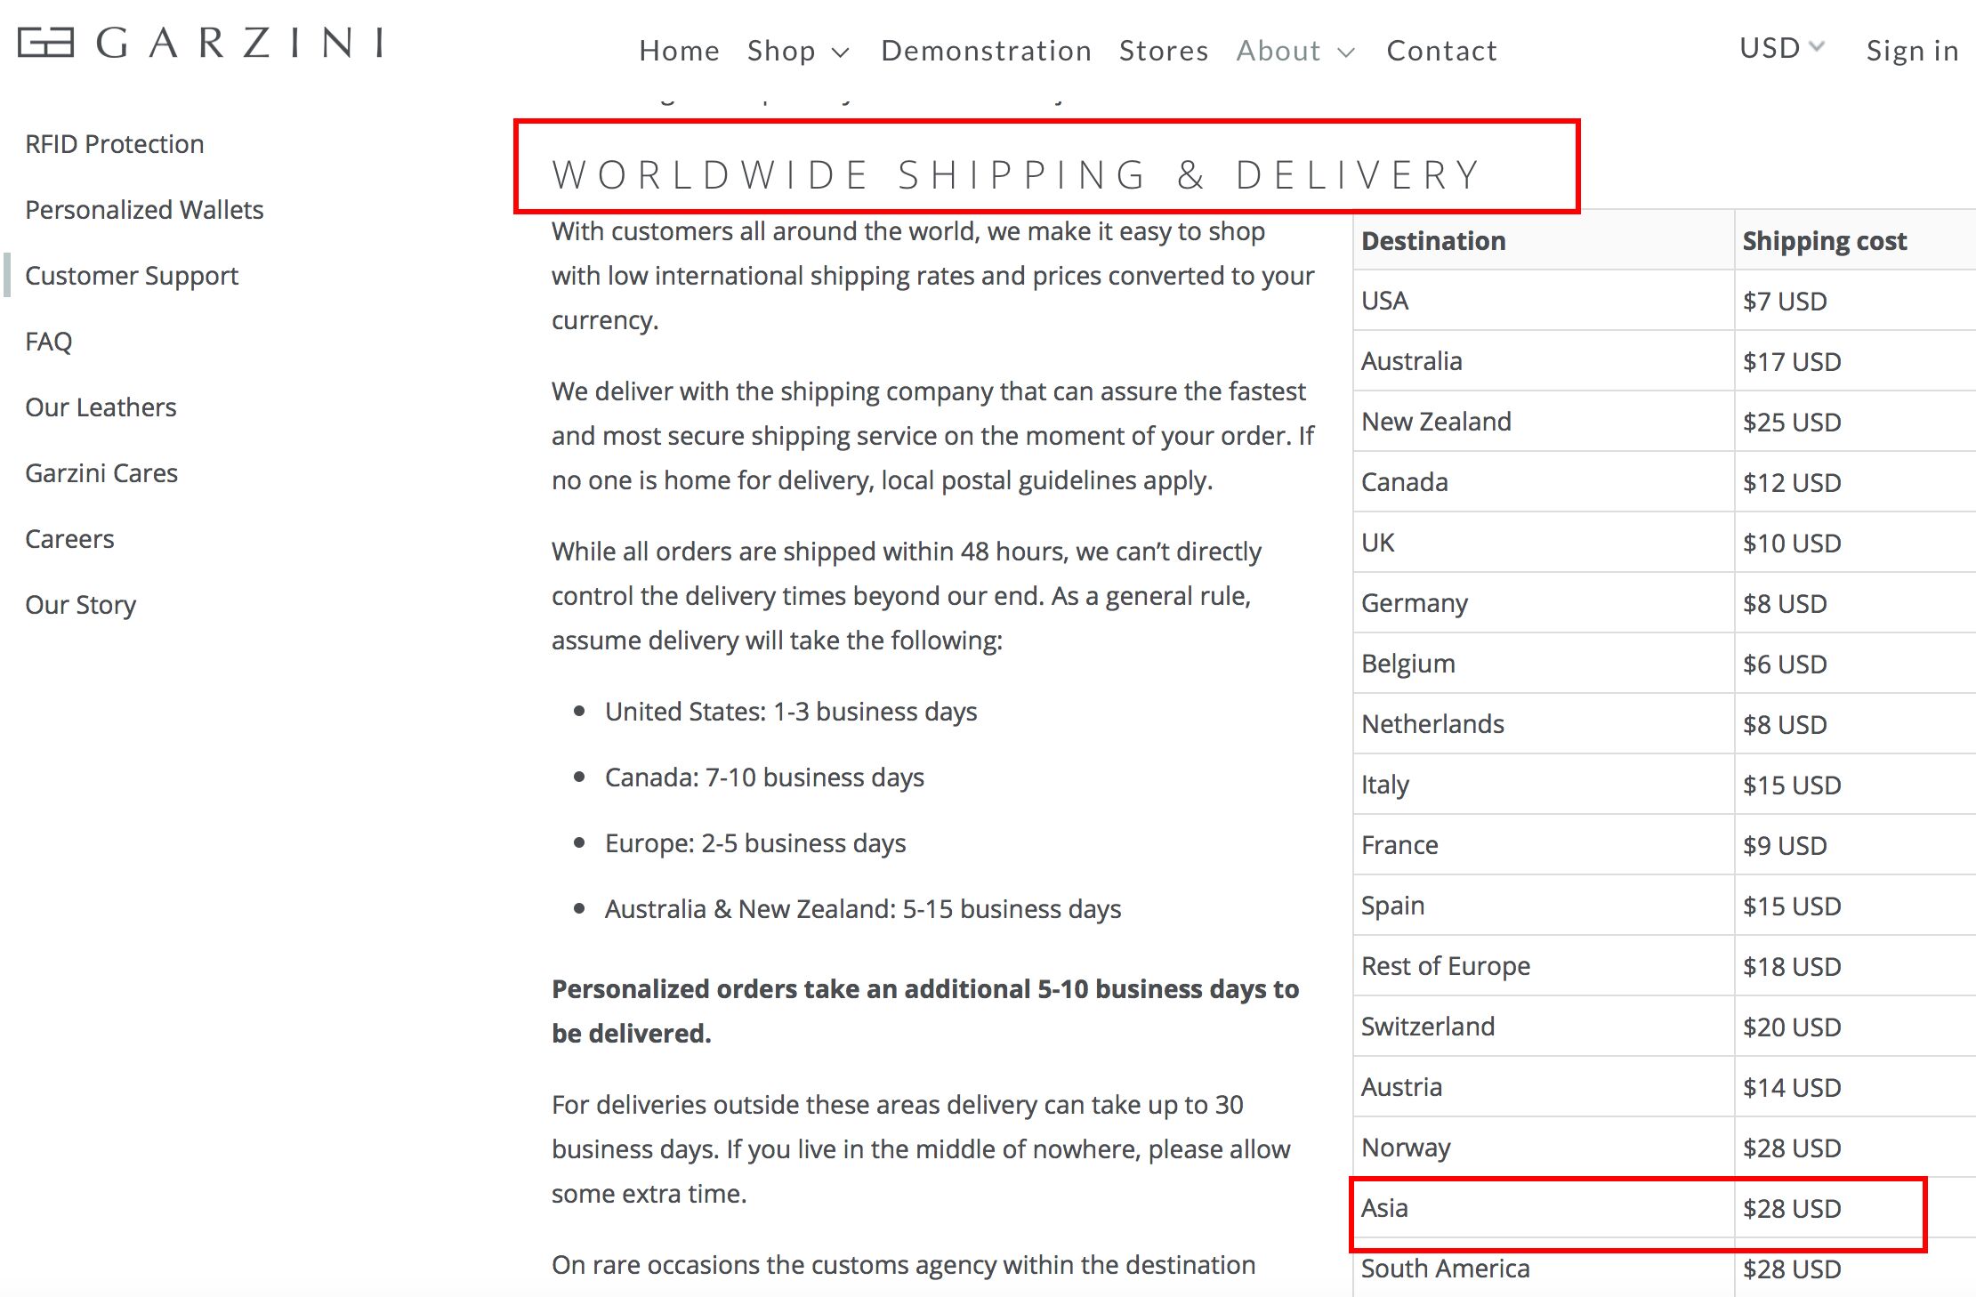Image resolution: width=1976 pixels, height=1297 pixels.
Task: Click the Worldwide Shipping & Delivery heading
Action: click(x=1016, y=174)
